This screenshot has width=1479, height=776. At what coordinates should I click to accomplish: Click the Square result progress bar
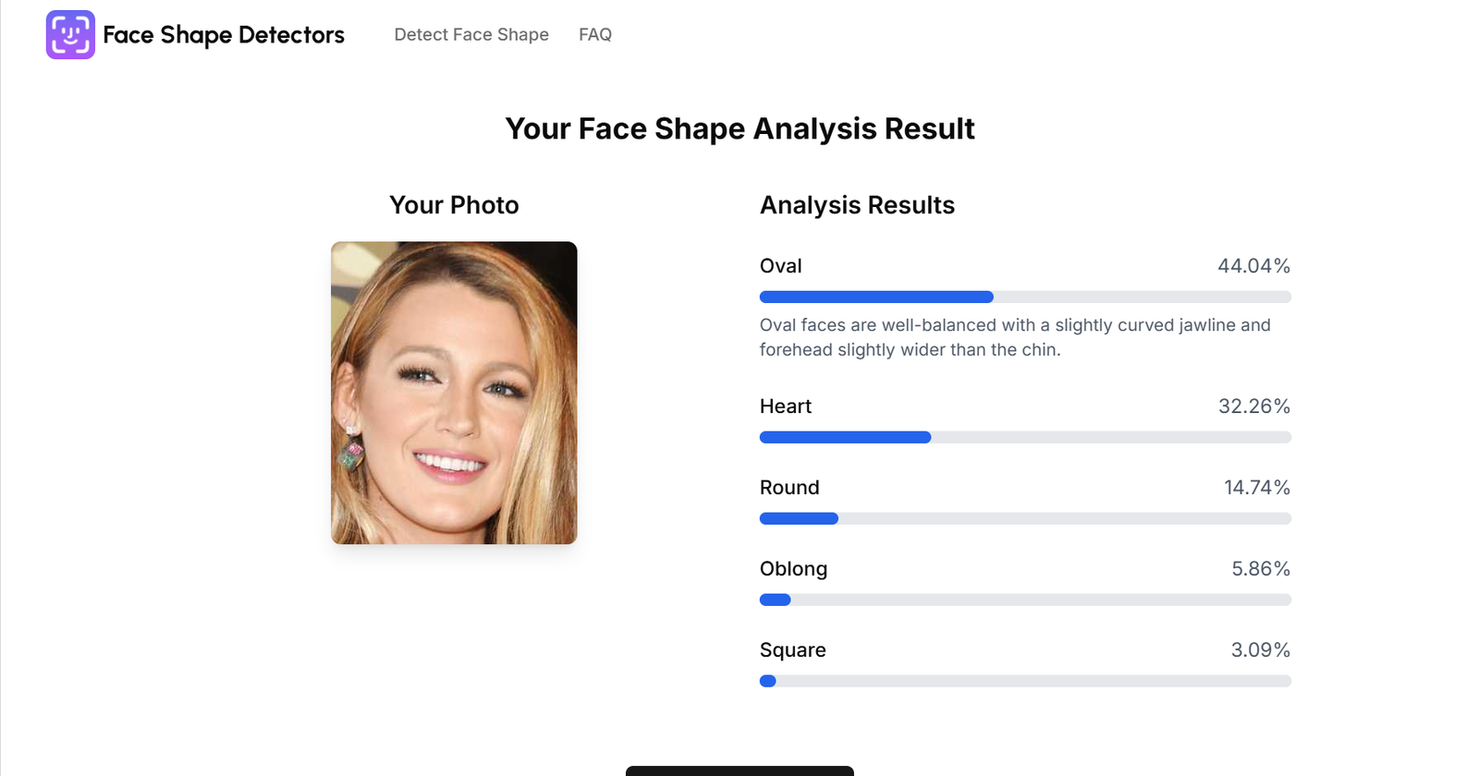click(1025, 682)
